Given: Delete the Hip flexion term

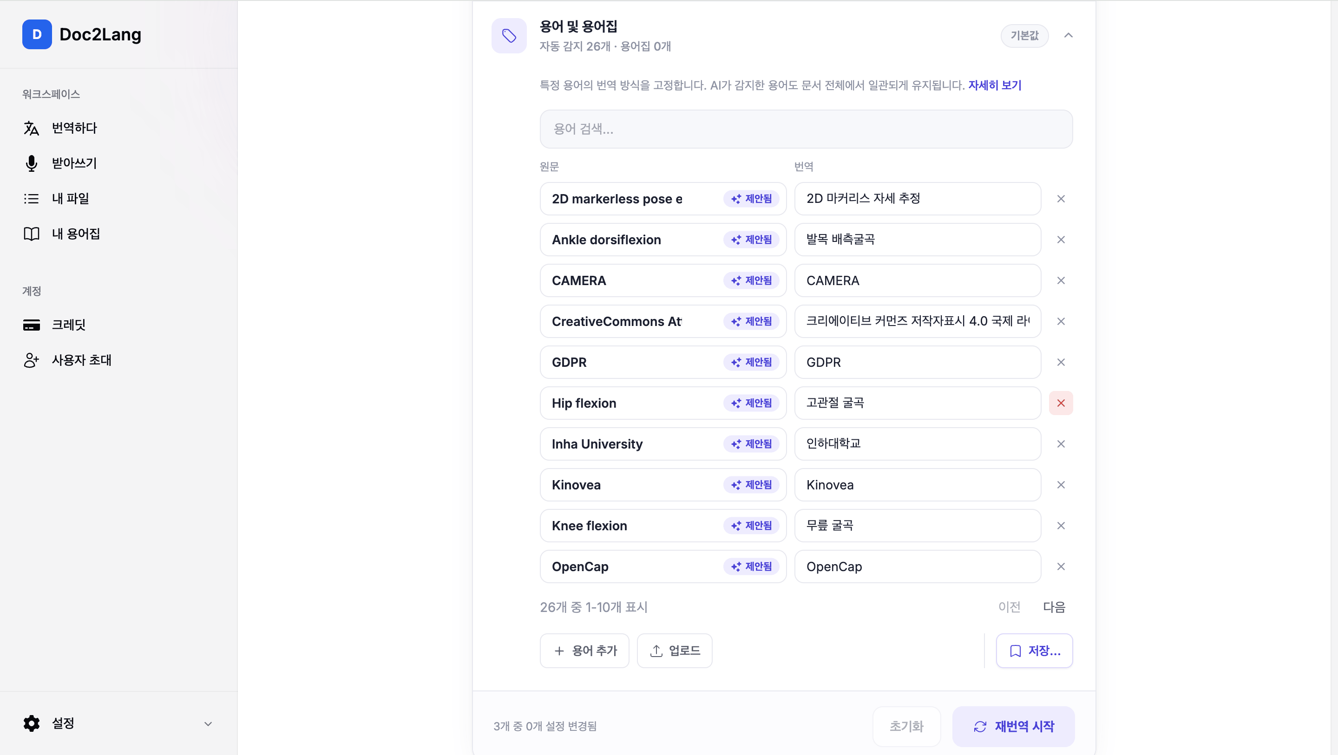Looking at the screenshot, I should click(1061, 403).
